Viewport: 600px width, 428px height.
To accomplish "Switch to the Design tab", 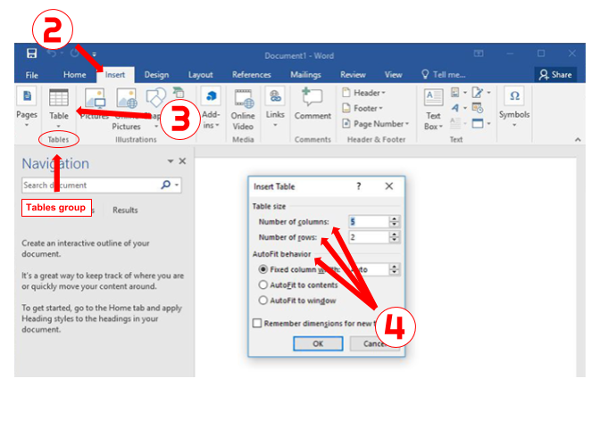I will point(156,75).
